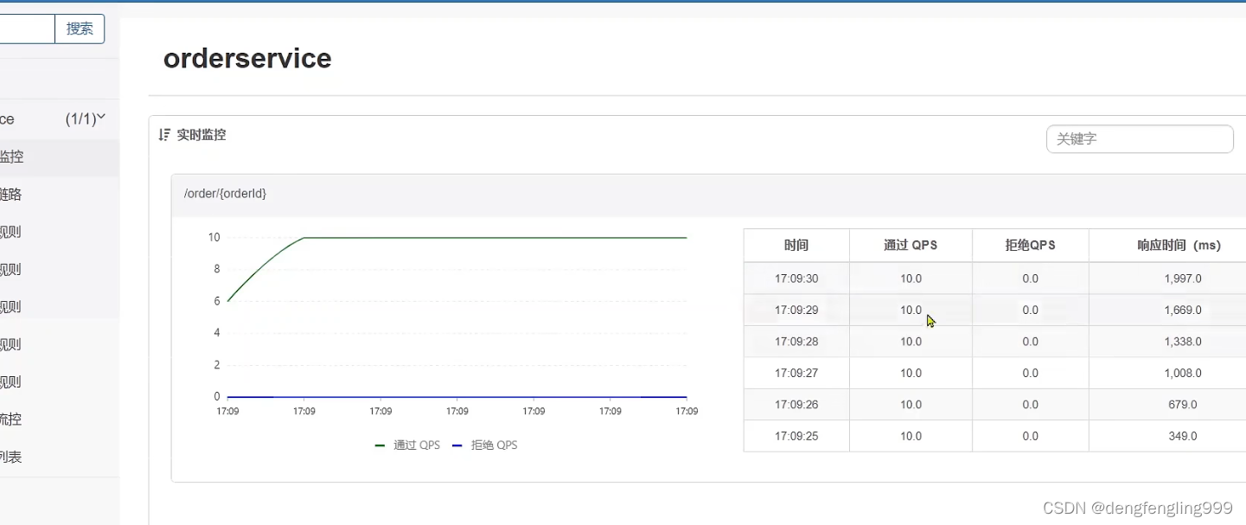This screenshot has height=525, width=1246.
Task: Click the 1,997.0 response time cell
Action: (x=1182, y=279)
